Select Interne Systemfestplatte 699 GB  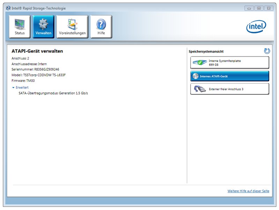229,63
